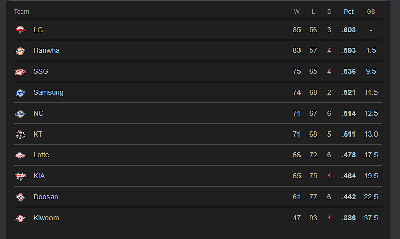Click the Lotte team logo icon

point(20,155)
